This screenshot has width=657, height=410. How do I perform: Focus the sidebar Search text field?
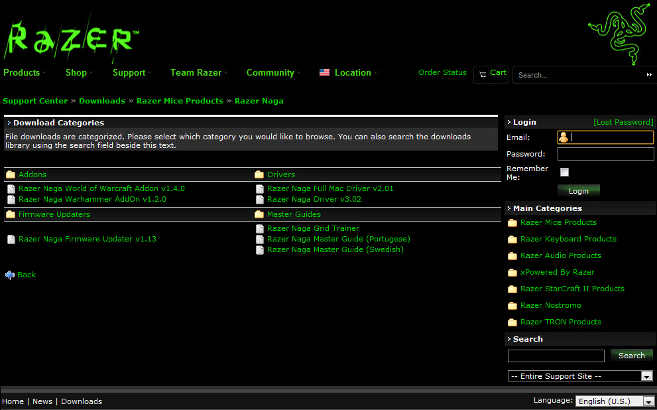coord(556,356)
